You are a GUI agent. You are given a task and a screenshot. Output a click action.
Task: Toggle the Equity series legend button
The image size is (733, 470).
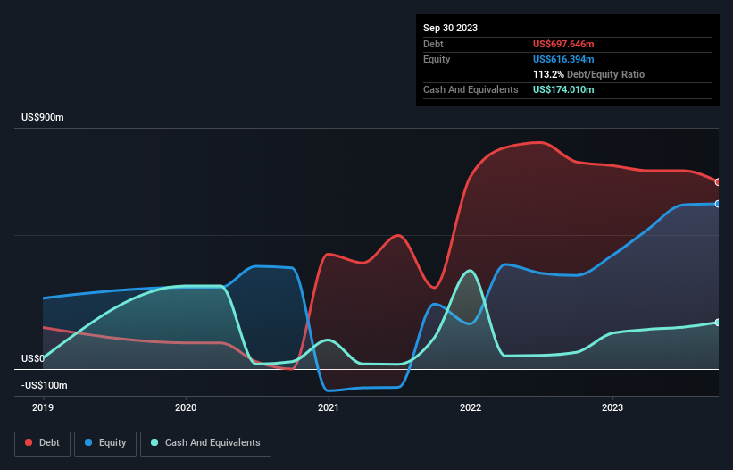point(105,443)
